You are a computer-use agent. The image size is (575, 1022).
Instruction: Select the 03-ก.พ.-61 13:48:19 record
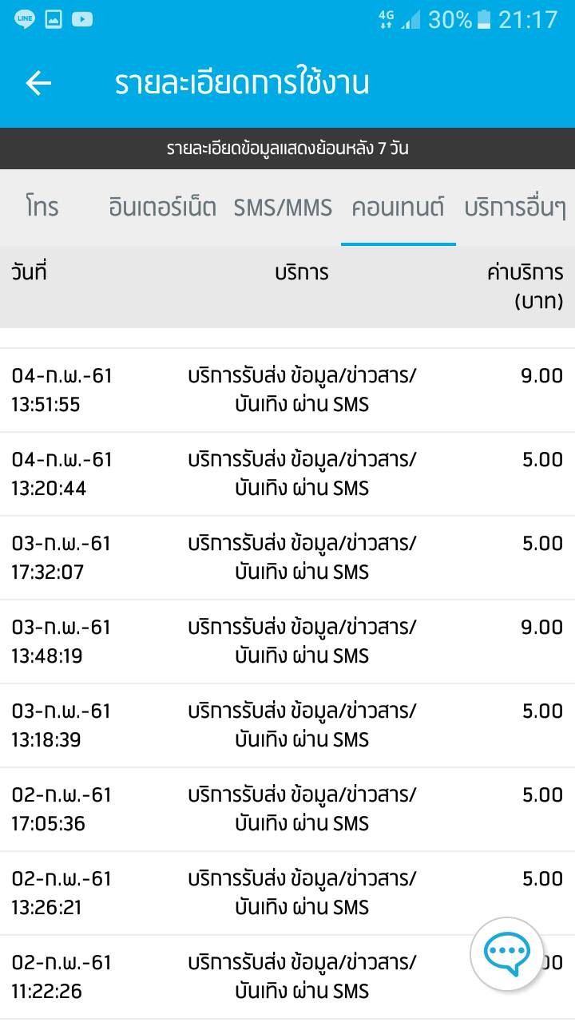click(287, 642)
